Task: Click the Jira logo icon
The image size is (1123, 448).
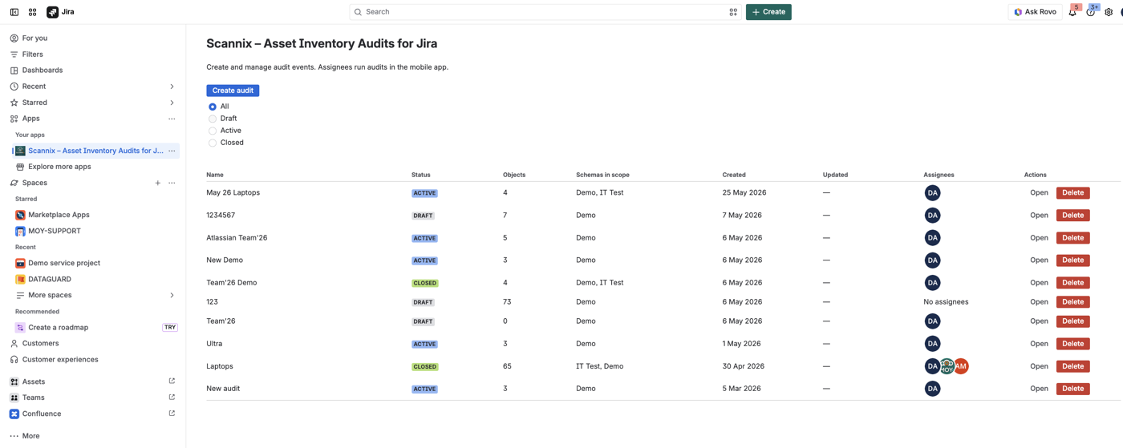Action: [x=53, y=12]
